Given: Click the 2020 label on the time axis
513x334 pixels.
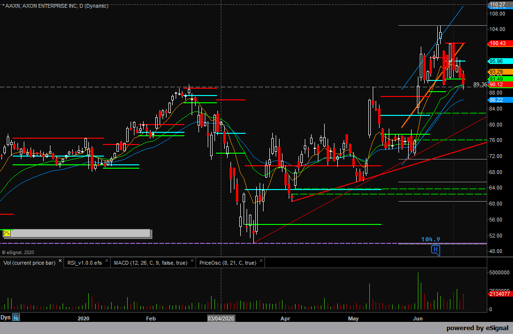Looking at the screenshot, I should [83, 318].
